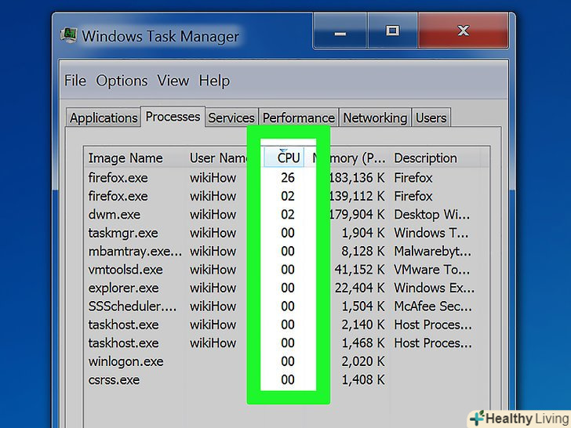The height and width of the screenshot is (428, 571).
Task: Click the Windows Ex... description cell
Action: click(434, 288)
